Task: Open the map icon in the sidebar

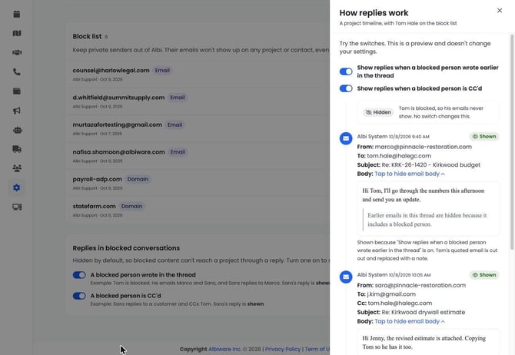Action: click(x=17, y=33)
